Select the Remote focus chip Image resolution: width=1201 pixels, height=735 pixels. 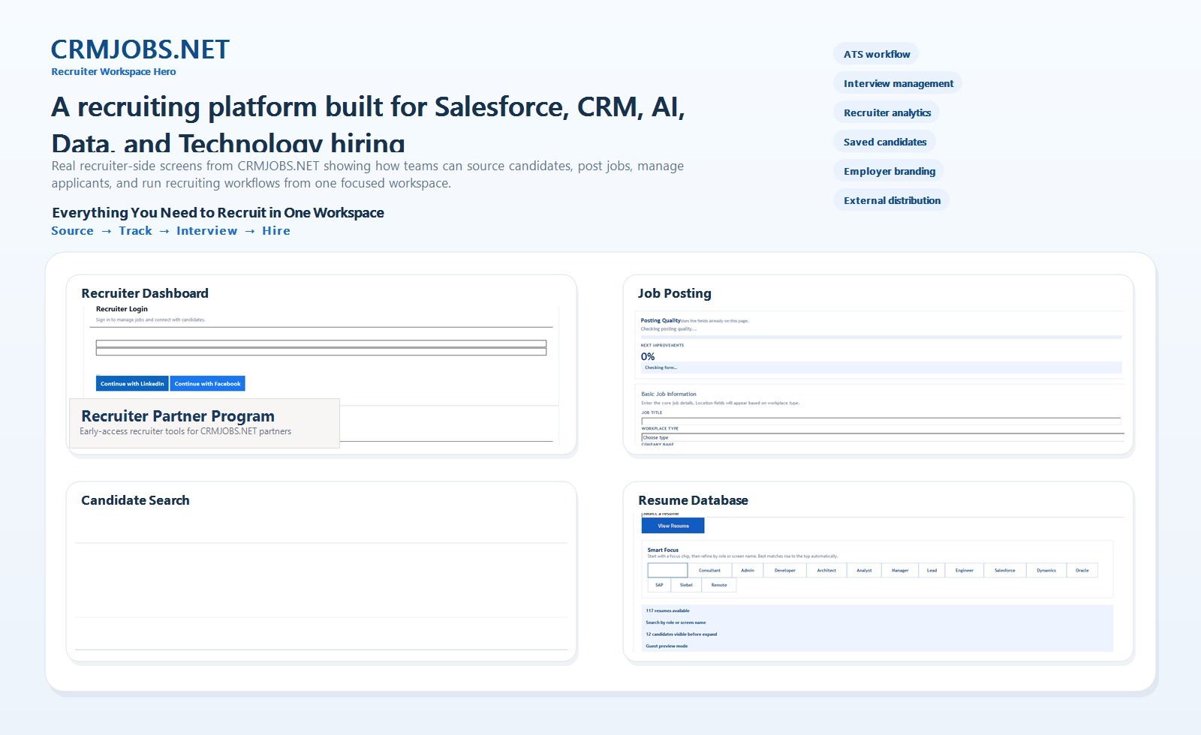719,585
